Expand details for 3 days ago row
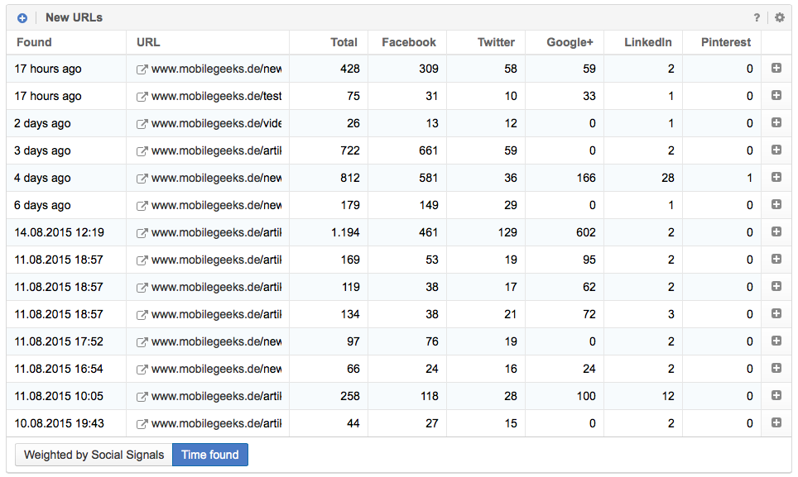The height and width of the screenshot is (477, 798). [776, 150]
